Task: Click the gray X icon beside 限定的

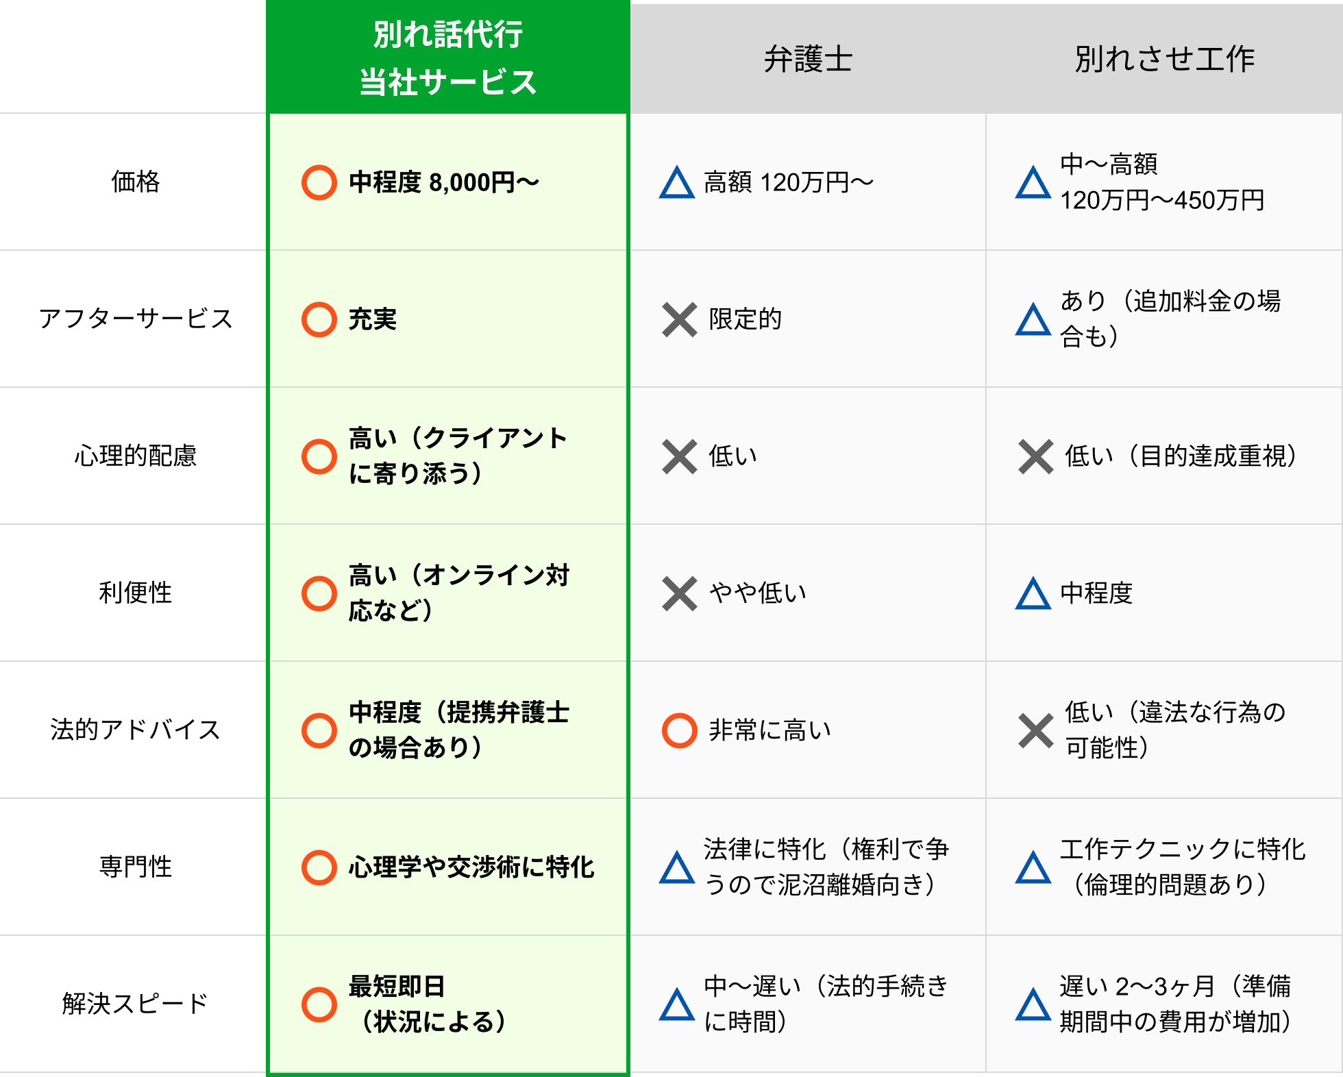Action: pos(680,319)
